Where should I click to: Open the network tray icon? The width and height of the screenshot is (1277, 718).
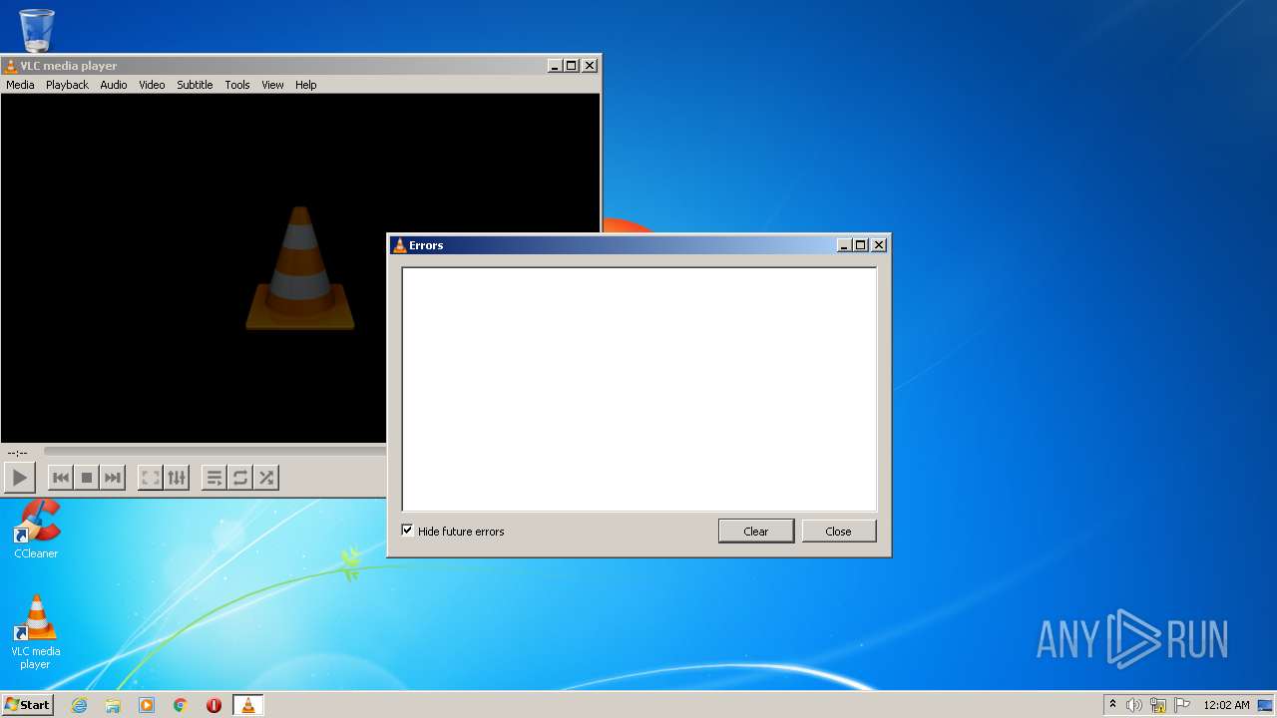pyautogui.click(x=1158, y=705)
